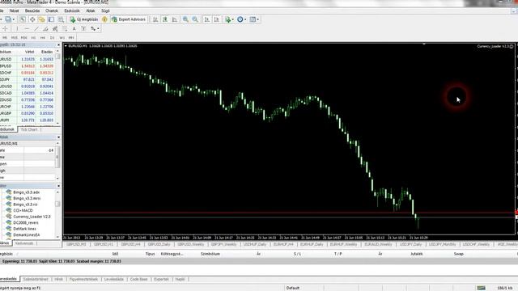
Task: Open the Súgó menu
Action: tap(105, 11)
